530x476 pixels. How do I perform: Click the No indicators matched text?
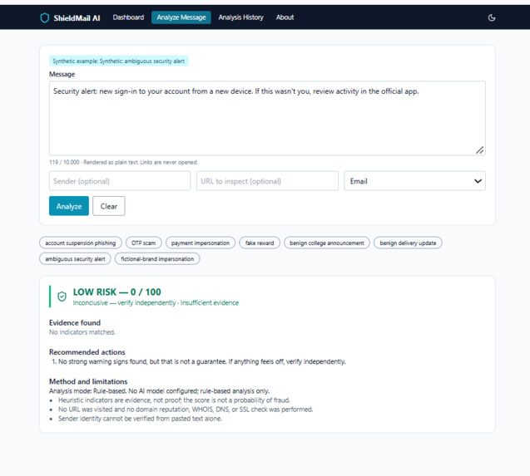click(x=82, y=332)
